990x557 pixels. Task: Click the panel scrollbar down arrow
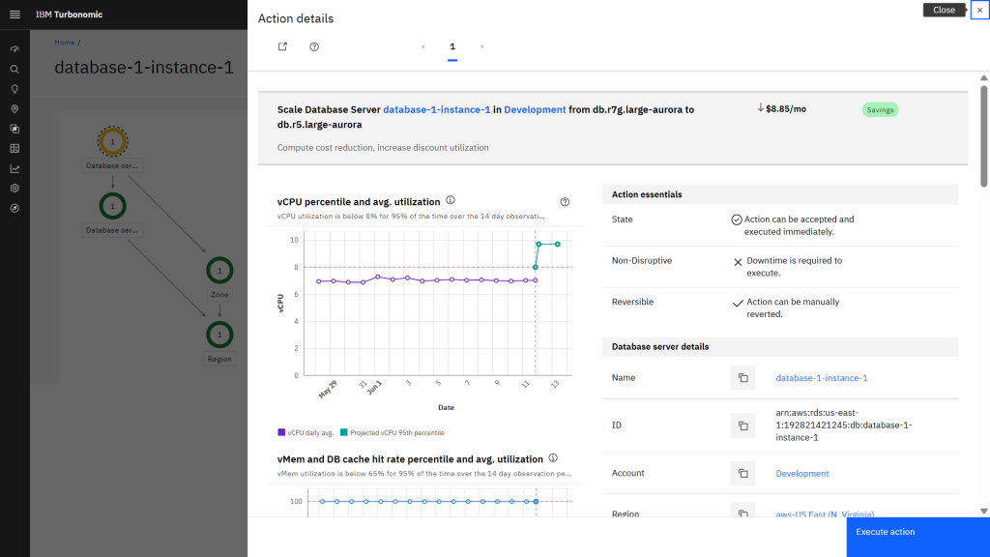[983, 511]
